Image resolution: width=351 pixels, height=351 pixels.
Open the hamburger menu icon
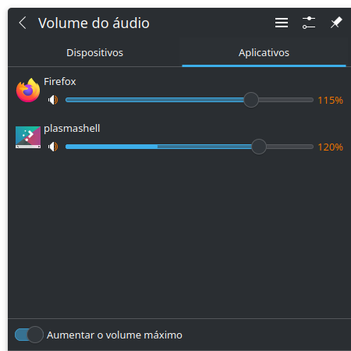(x=282, y=23)
